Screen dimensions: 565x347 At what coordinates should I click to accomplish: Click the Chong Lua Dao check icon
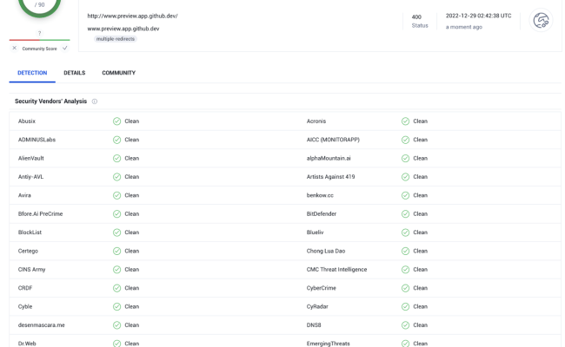405,251
